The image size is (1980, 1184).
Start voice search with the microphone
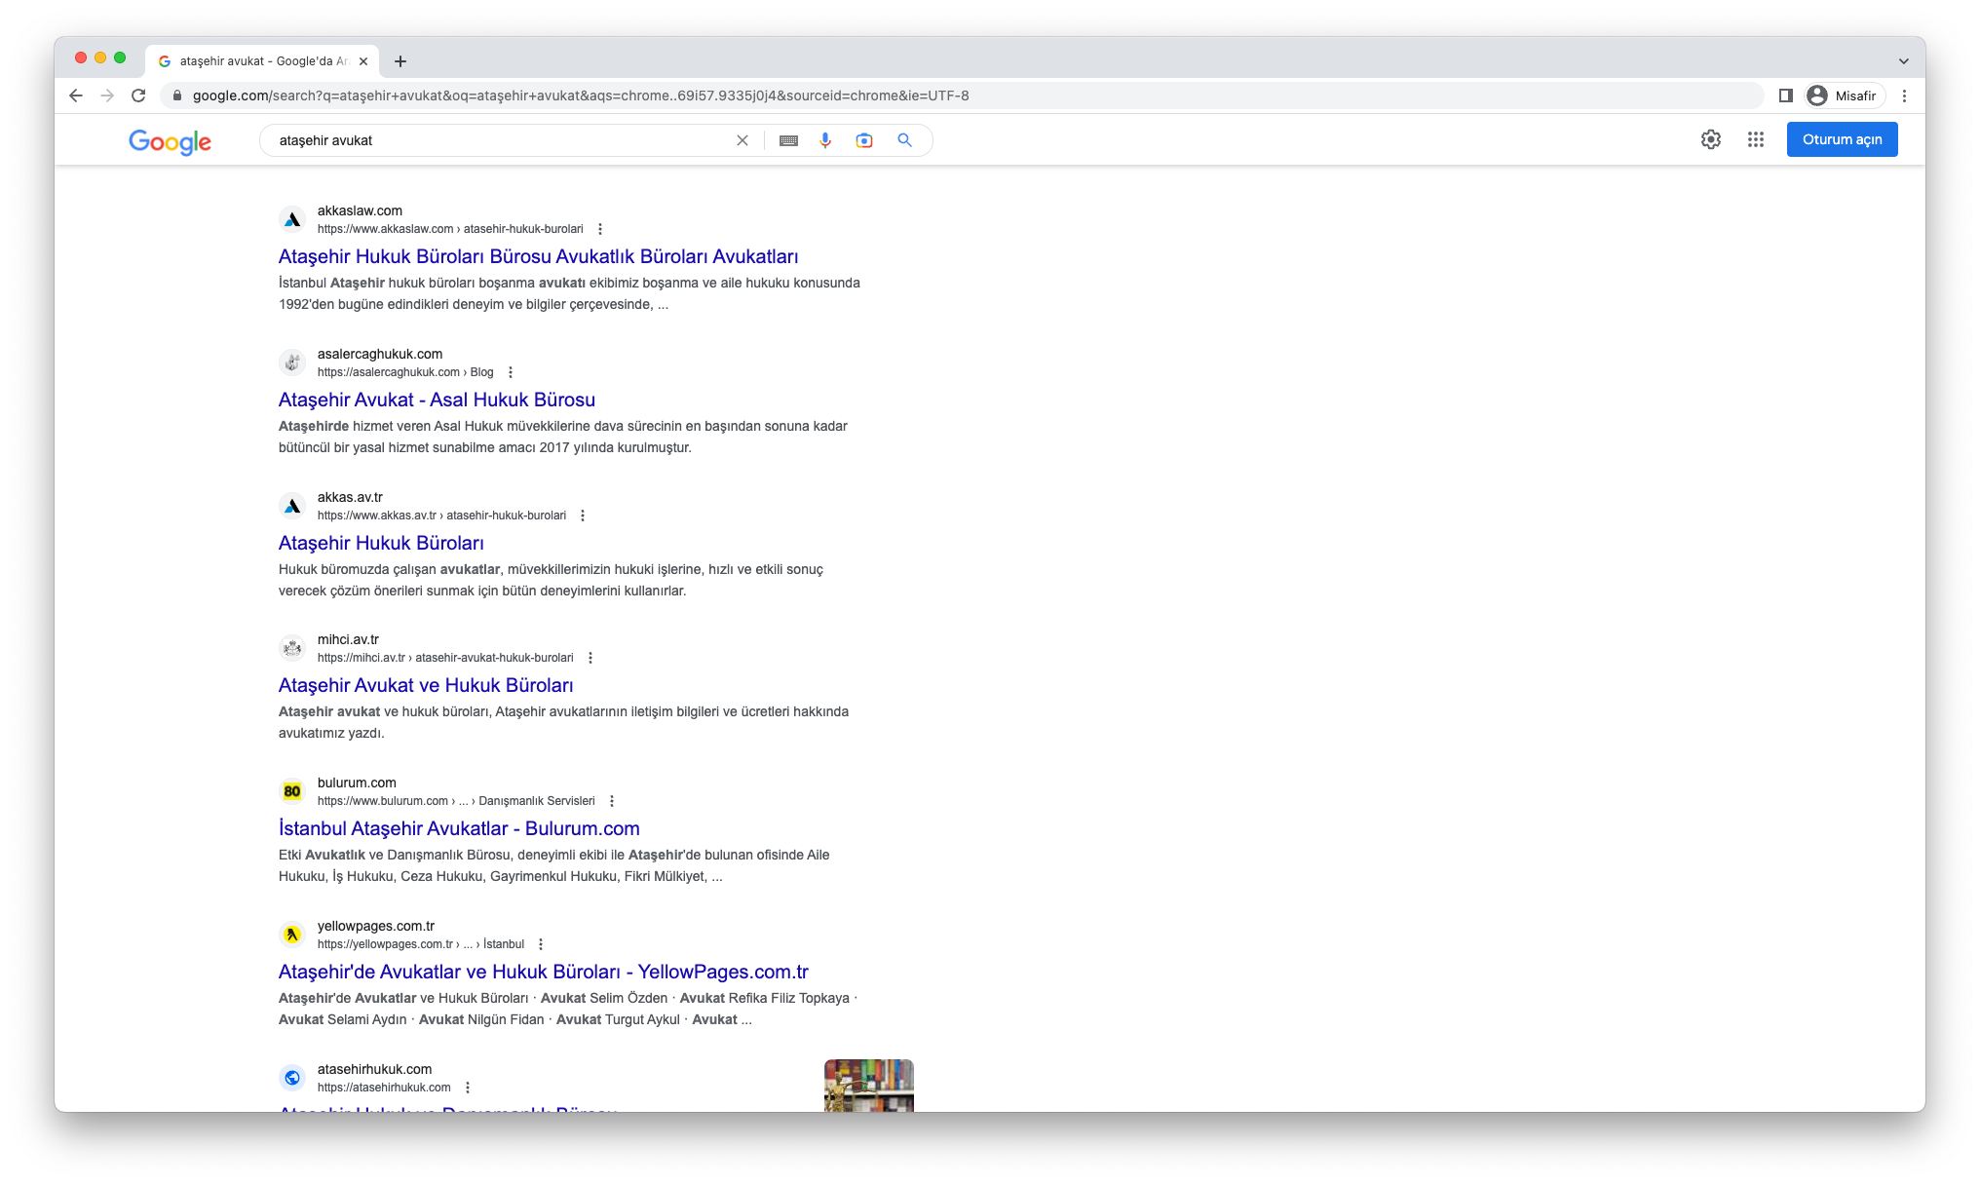click(825, 140)
